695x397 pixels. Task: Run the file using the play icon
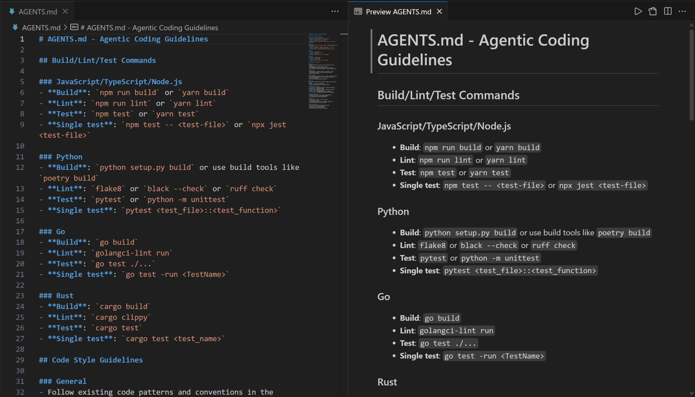[x=638, y=11]
